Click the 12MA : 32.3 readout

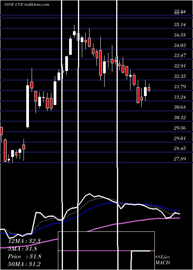click(24, 241)
